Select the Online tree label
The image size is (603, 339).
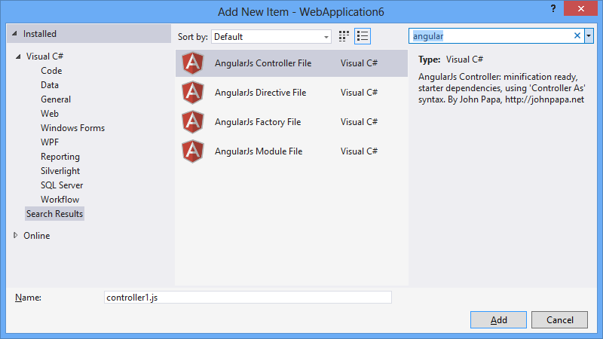[36, 236]
